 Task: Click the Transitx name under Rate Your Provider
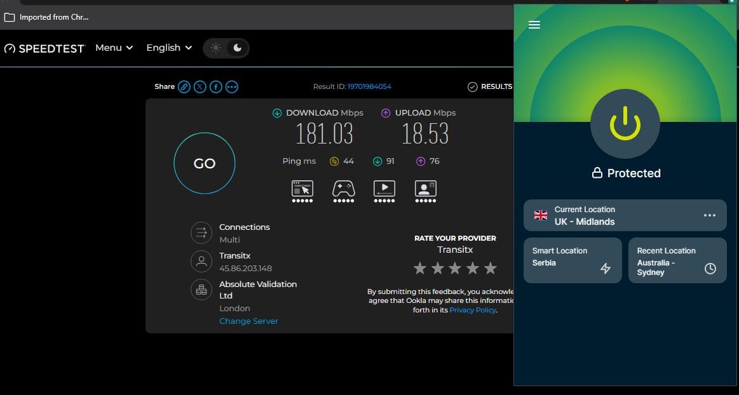455,250
